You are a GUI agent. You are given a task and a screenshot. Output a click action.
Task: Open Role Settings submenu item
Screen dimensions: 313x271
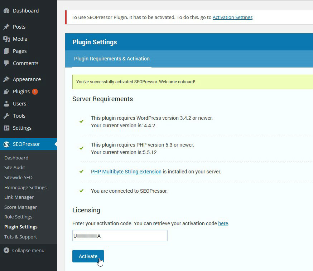(x=18, y=217)
